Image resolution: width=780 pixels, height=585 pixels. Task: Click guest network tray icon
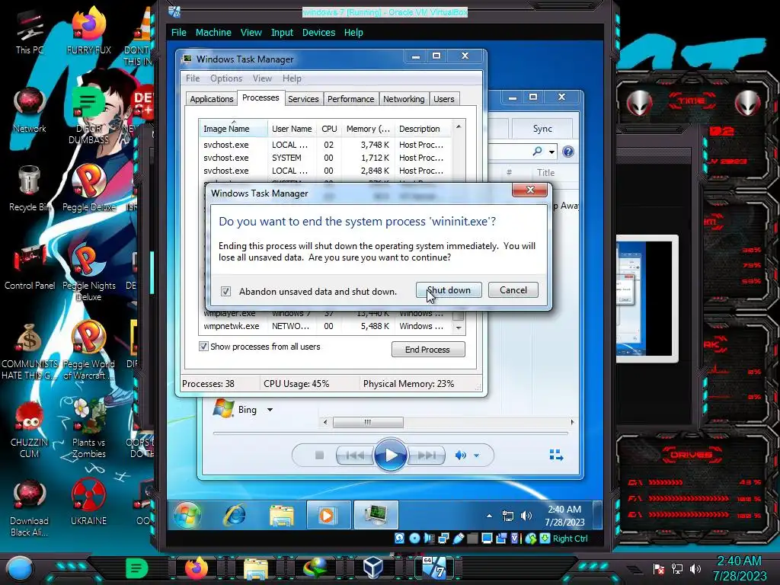(507, 516)
